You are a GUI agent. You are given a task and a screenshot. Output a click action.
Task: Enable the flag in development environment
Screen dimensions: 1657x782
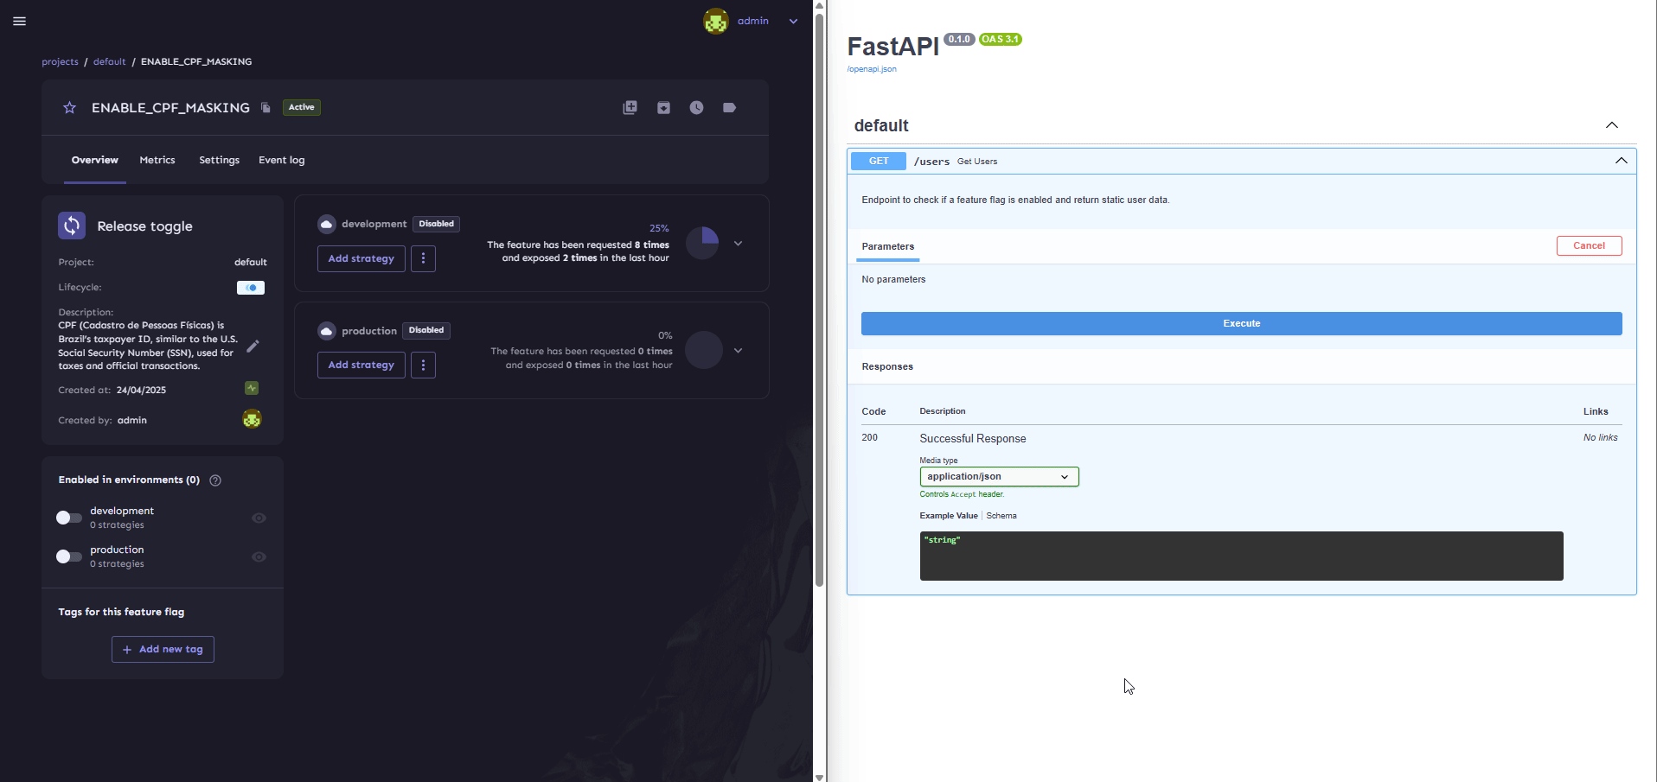click(x=69, y=518)
